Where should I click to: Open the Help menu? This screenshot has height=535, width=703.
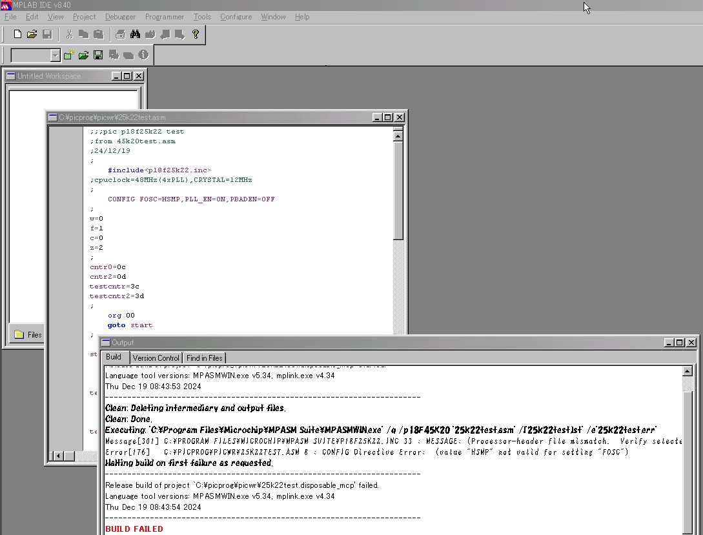pyautogui.click(x=302, y=17)
